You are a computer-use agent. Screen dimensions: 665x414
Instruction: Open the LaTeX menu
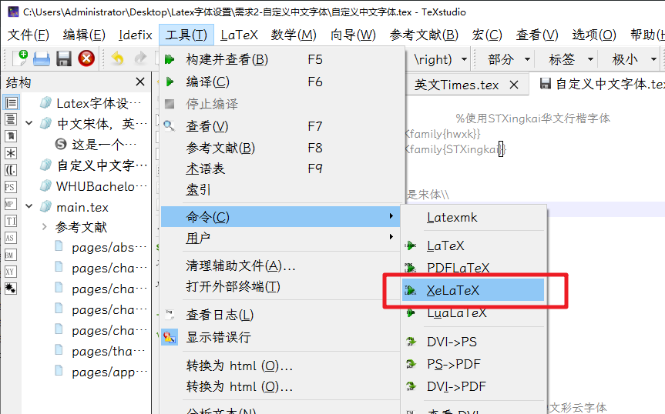pyautogui.click(x=239, y=35)
